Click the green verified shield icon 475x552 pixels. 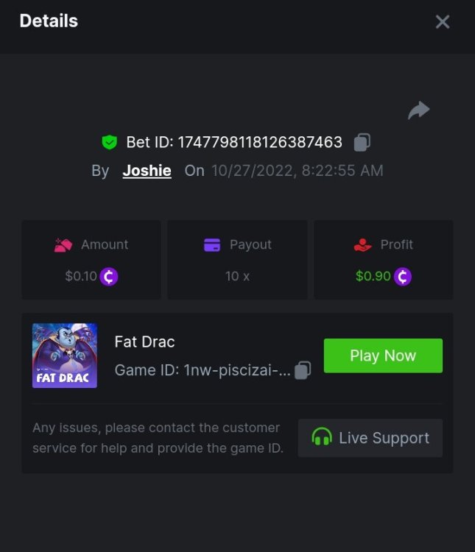tap(110, 142)
